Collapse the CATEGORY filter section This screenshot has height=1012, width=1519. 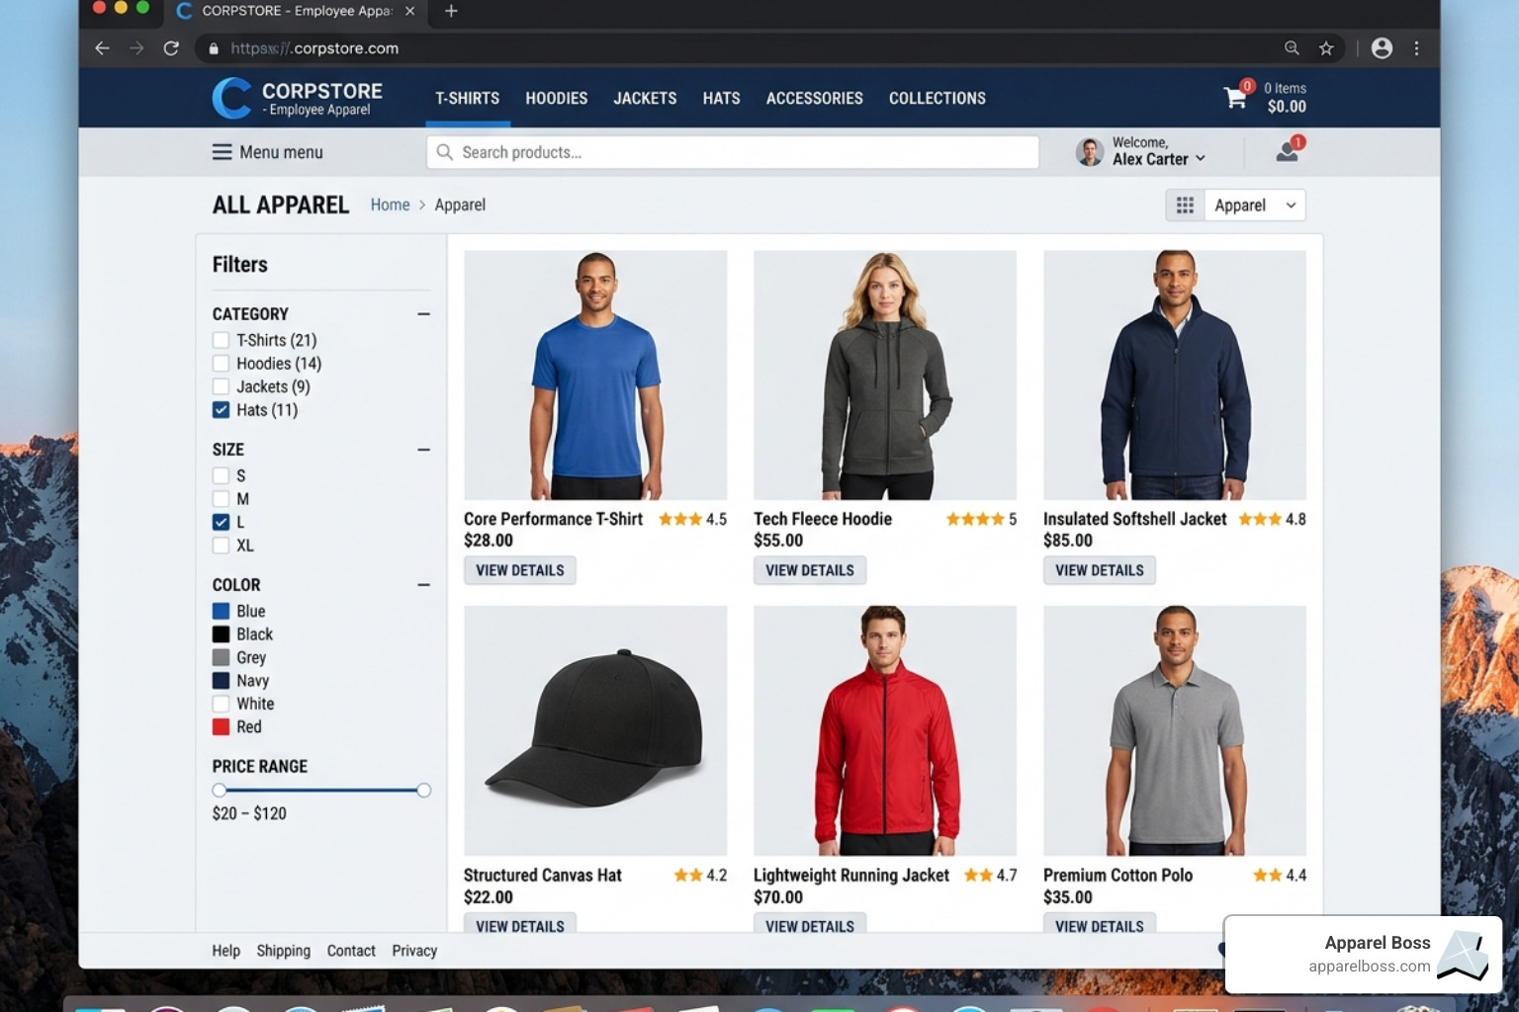point(423,314)
